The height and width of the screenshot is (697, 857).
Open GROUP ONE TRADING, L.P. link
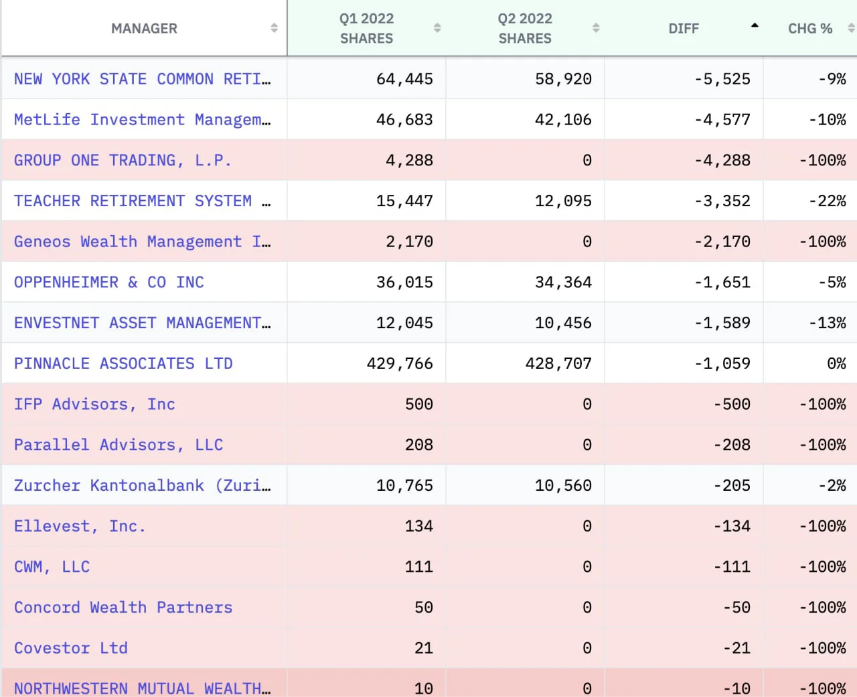click(x=123, y=161)
